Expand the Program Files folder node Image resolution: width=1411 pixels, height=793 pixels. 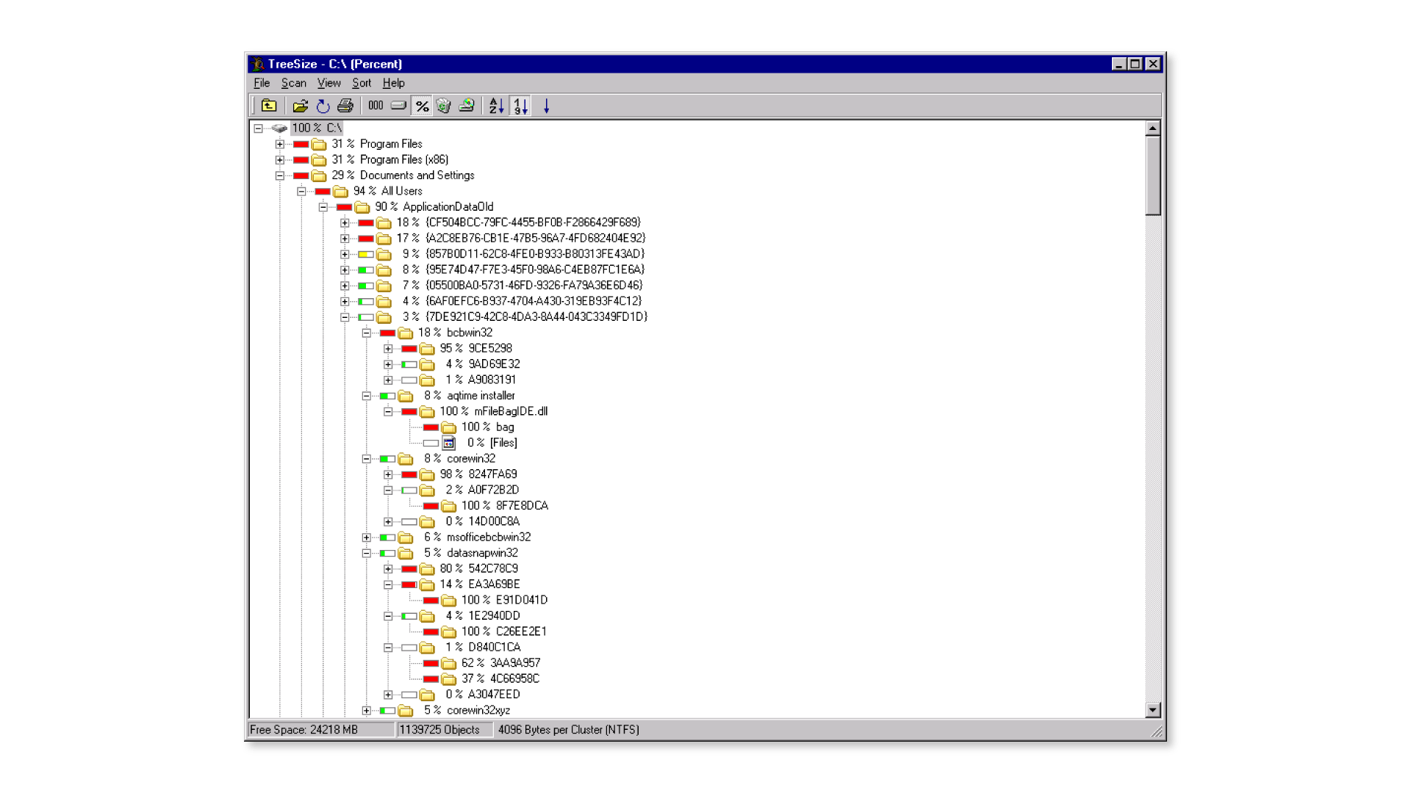(280, 144)
